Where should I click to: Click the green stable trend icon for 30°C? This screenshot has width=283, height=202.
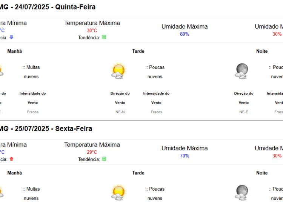[x=104, y=37]
